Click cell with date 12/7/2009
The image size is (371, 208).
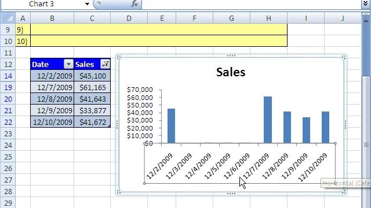click(x=52, y=87)
